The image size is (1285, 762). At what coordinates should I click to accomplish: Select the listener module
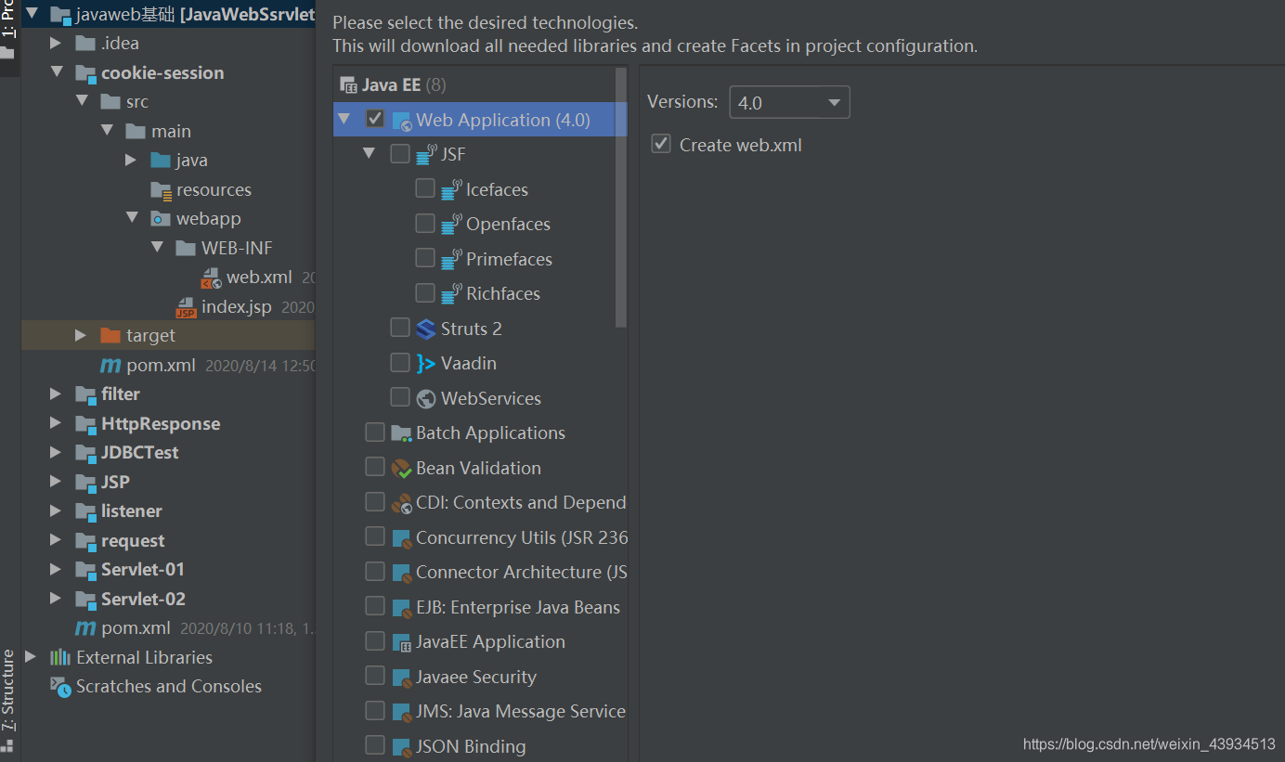tap(132, 511)
